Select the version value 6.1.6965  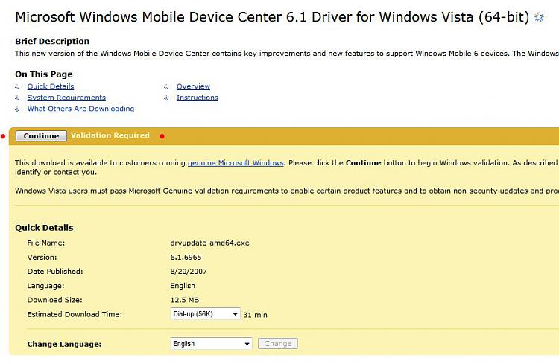[186, 257]
